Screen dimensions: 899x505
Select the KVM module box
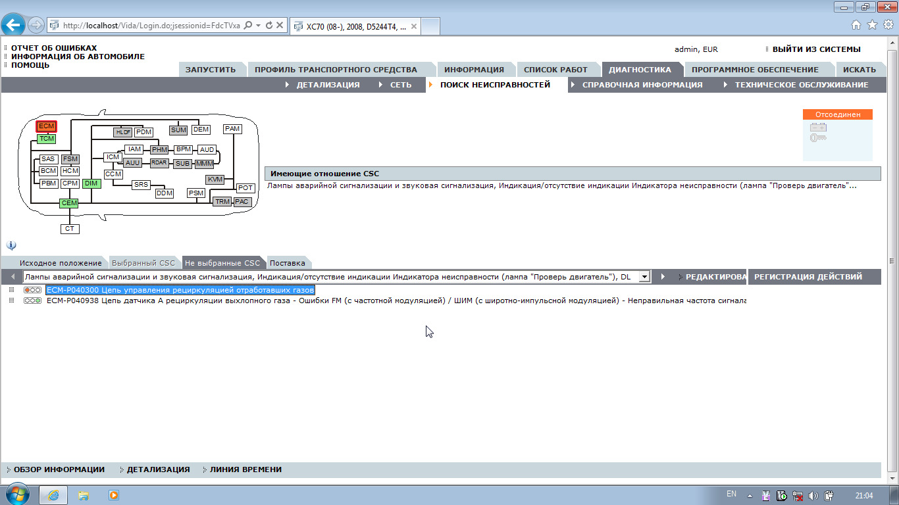(x=215, y=180)
